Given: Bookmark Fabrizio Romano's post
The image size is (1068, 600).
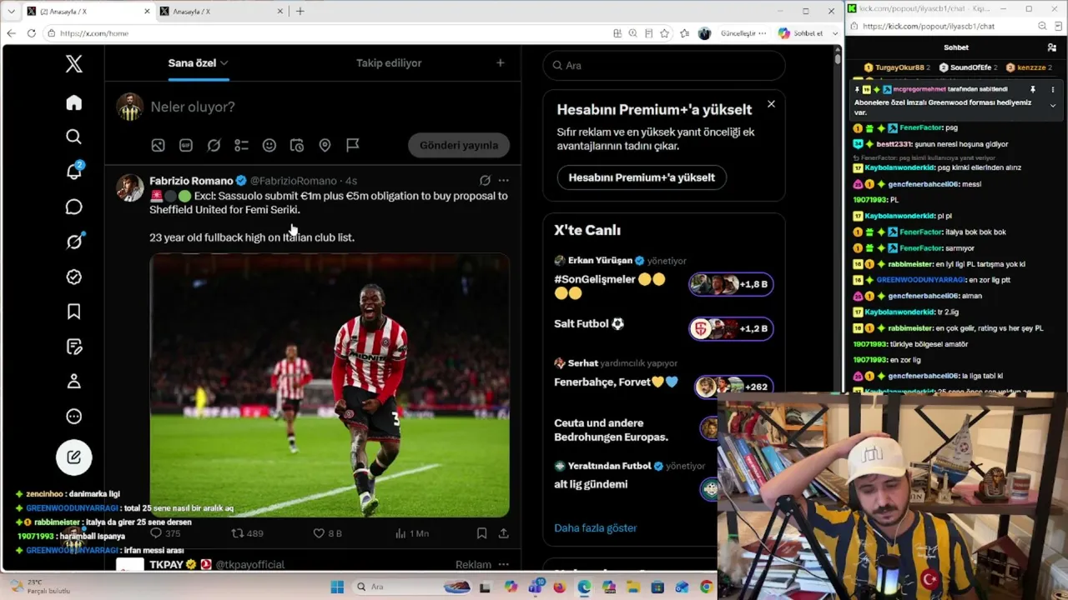Looking at the screenshot, I should tap(481, 533).
